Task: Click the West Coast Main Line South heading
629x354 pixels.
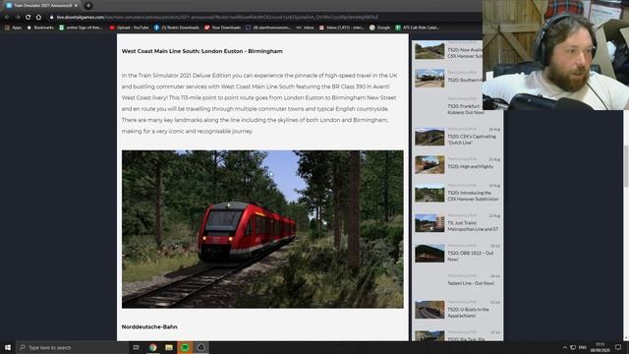Action: click(201, 51)
